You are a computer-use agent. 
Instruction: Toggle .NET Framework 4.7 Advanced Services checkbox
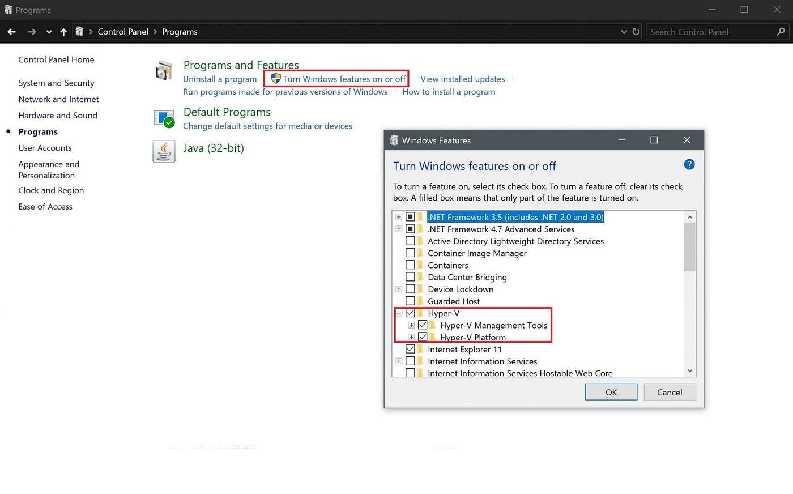[411, 229]
